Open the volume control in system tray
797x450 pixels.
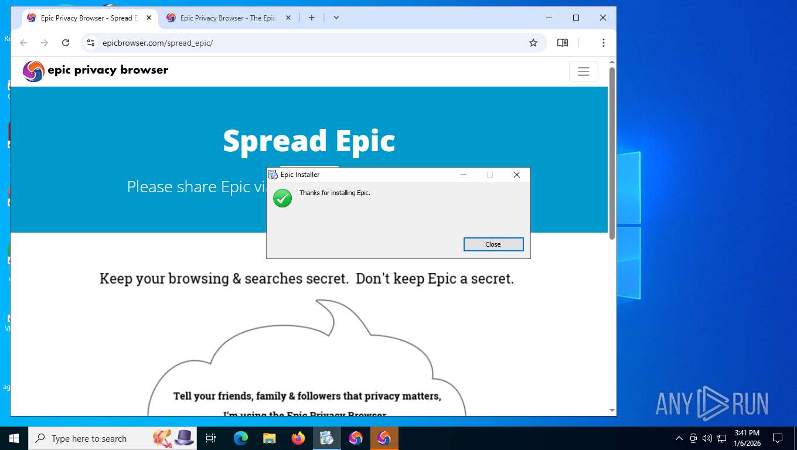pyautogui.click(x=707, y=438)
